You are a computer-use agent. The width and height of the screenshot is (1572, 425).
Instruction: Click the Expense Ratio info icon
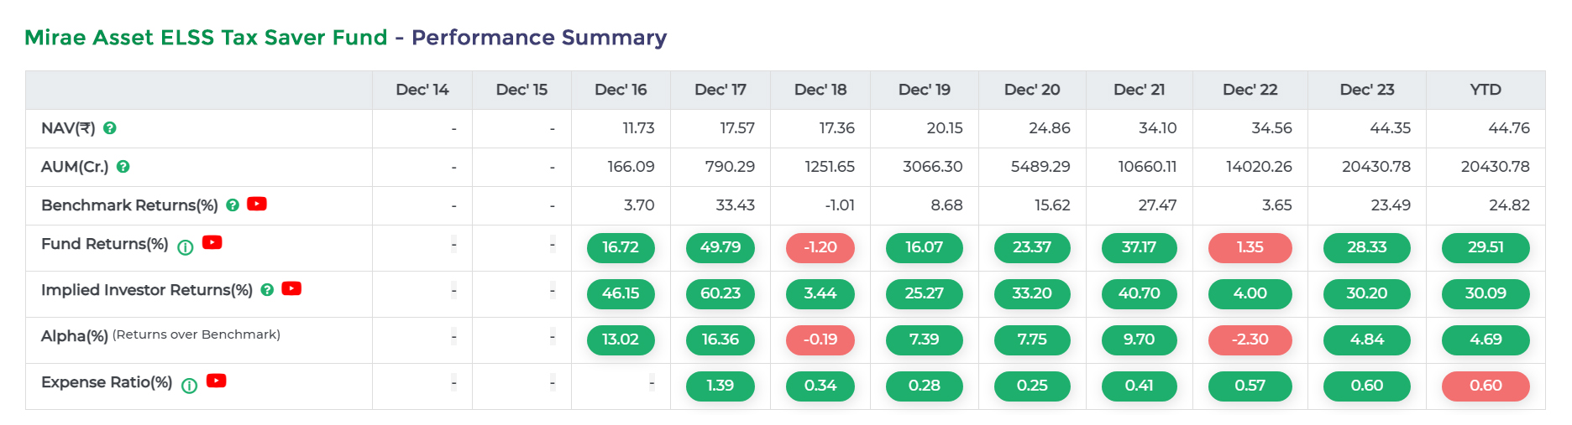190,386
